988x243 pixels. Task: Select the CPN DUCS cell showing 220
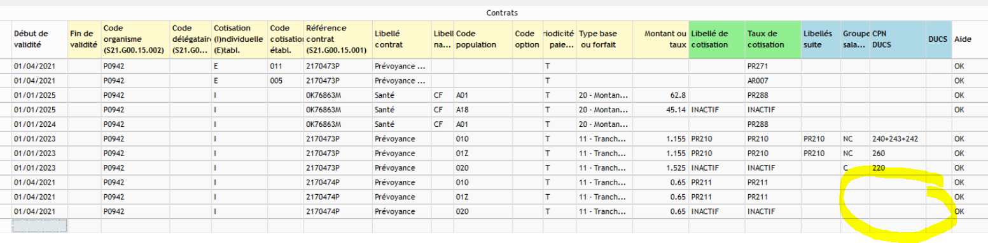(898, 167)
